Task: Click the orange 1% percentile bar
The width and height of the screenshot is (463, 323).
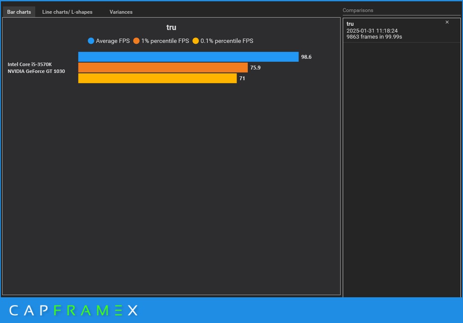Action: 163,67
